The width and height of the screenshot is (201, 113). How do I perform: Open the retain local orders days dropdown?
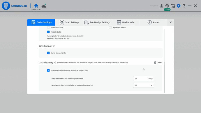pos(143,85)
